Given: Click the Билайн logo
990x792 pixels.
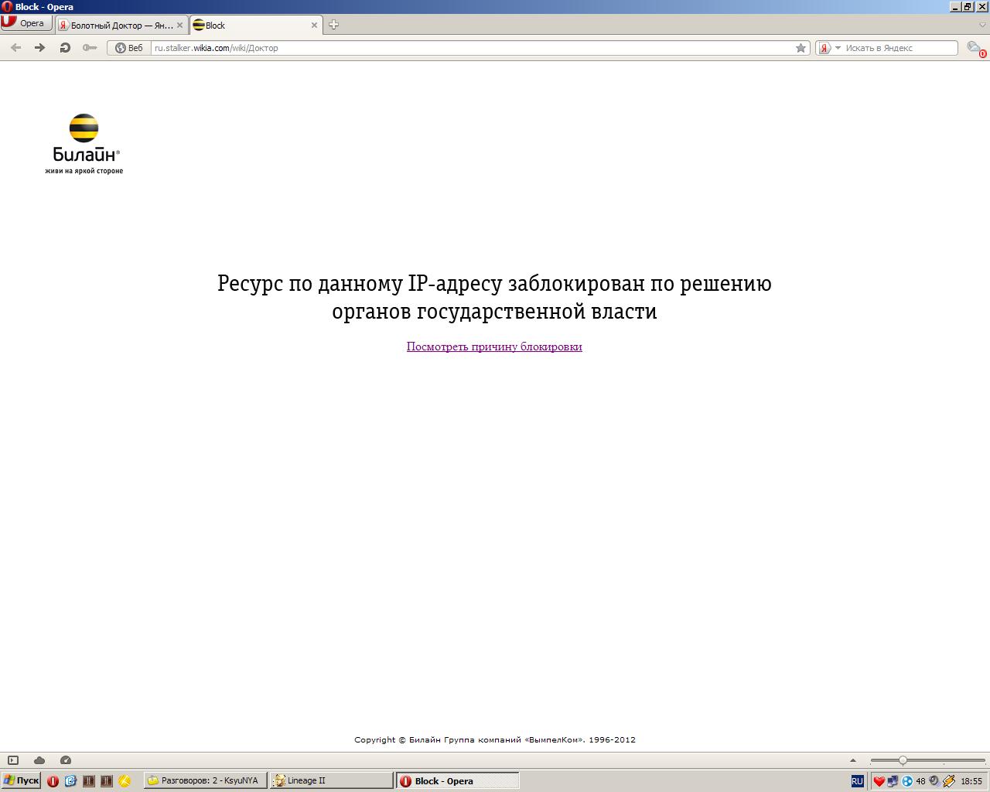Looking at the screenshot, I should pos(84,144).
